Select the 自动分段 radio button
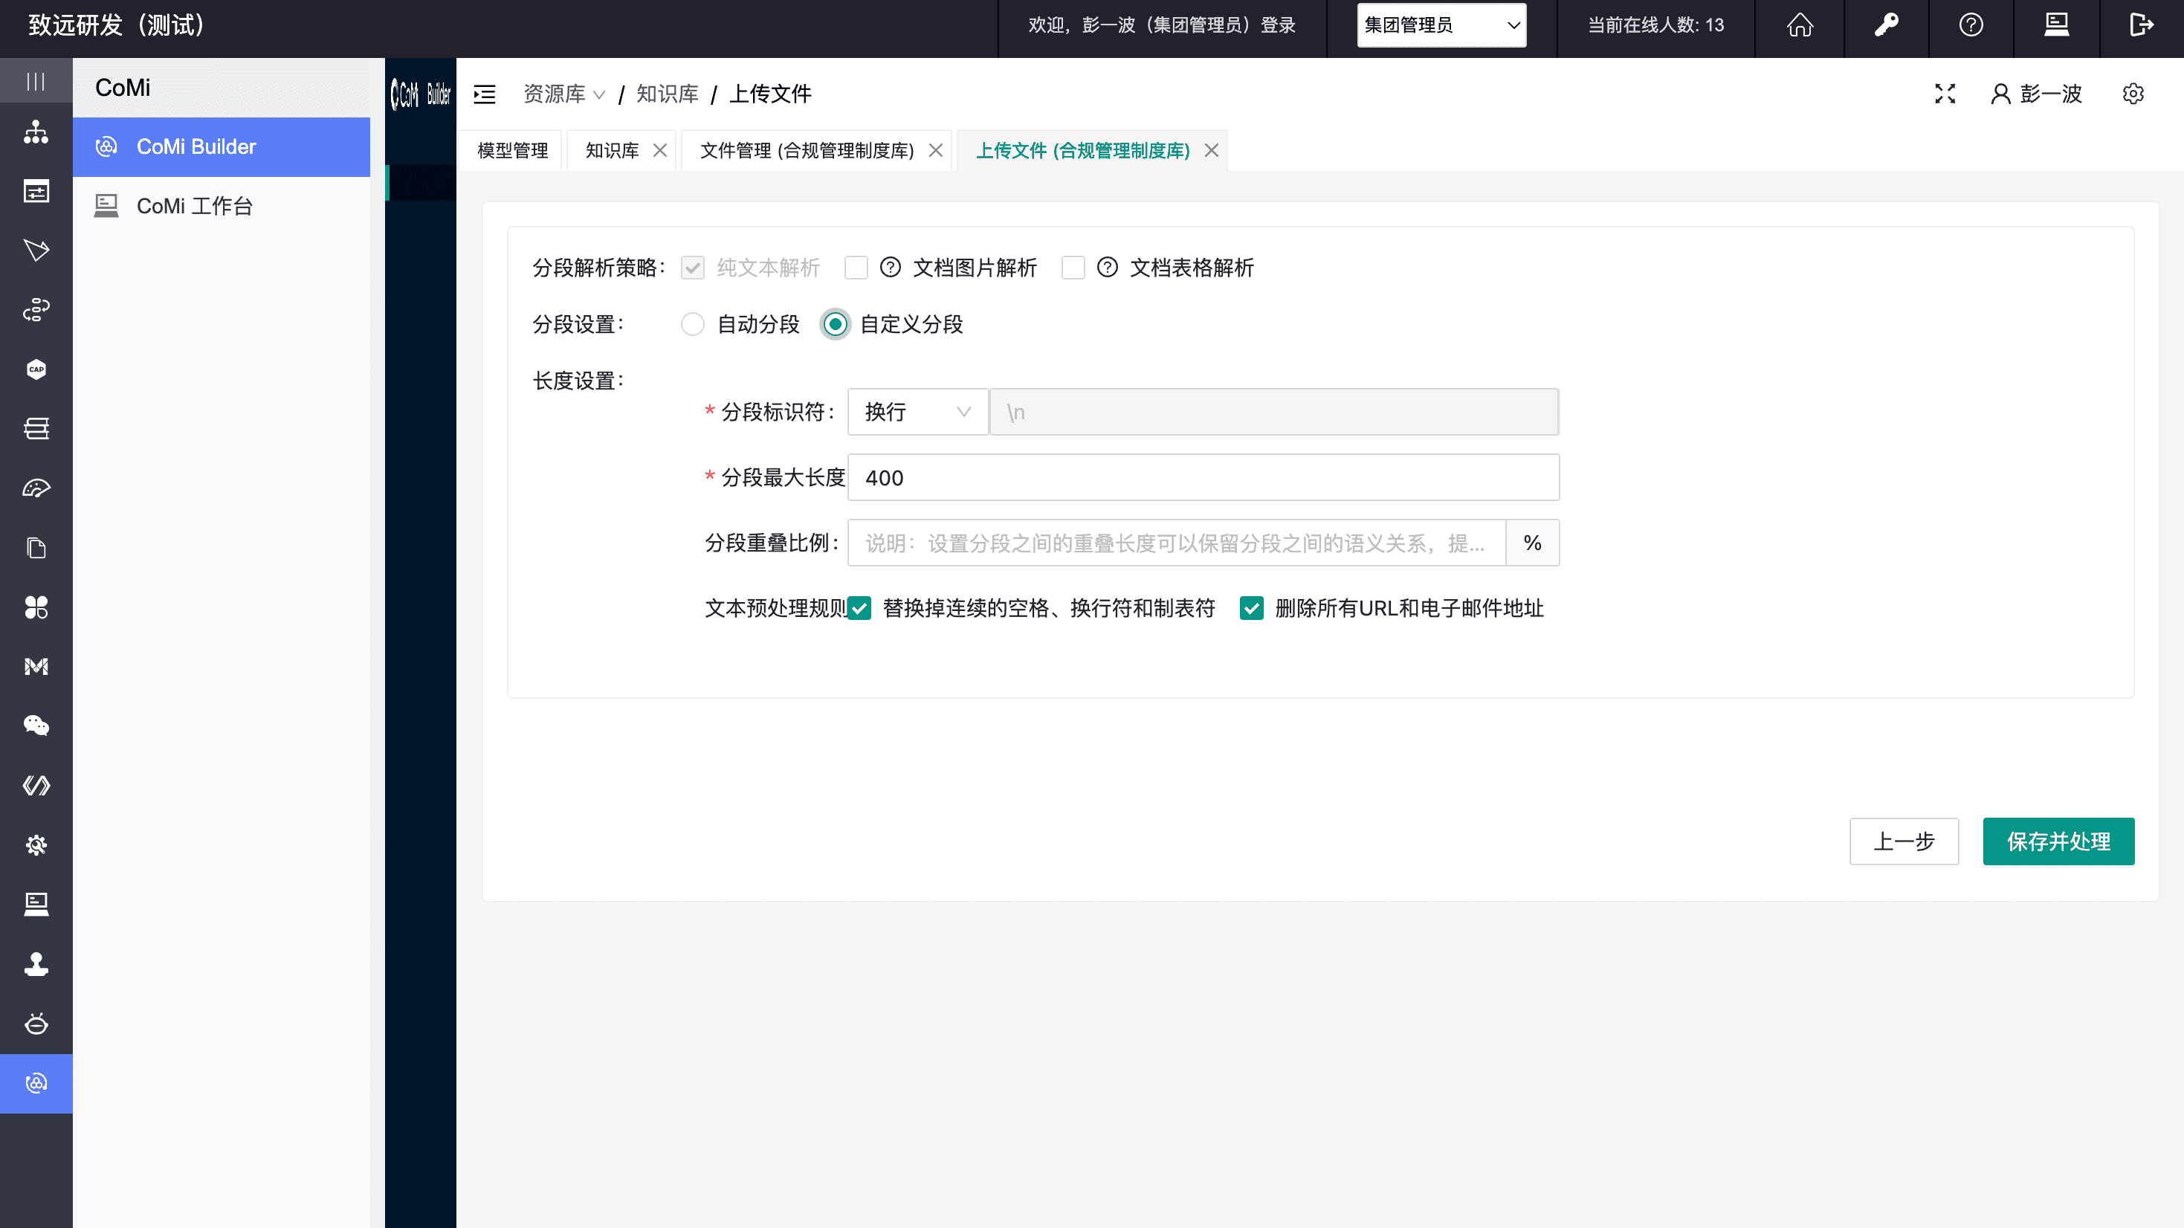 [693, 325]
